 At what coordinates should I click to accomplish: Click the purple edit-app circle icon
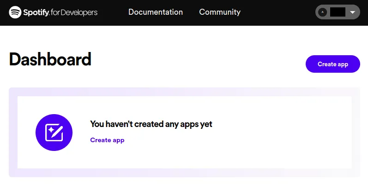54,133
